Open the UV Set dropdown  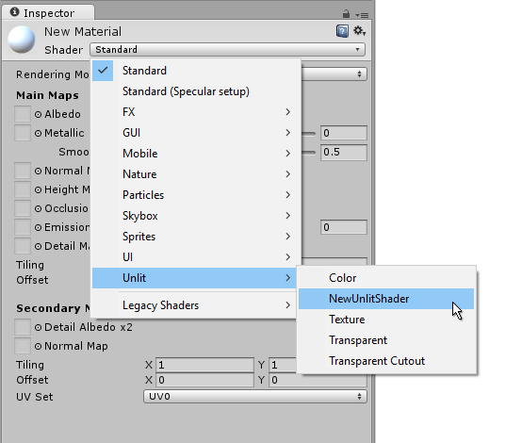(x=255, y=397)
